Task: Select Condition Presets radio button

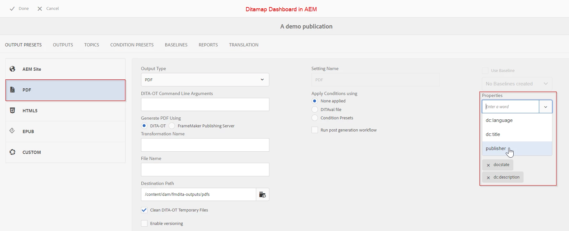Action: 315,118
